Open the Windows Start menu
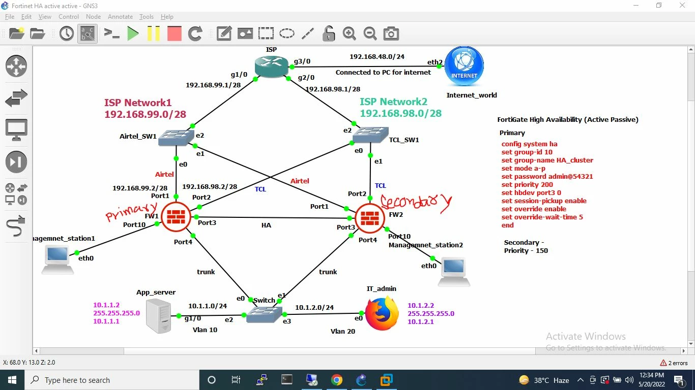This screenshot has width=695, height=390. (12, 380)
